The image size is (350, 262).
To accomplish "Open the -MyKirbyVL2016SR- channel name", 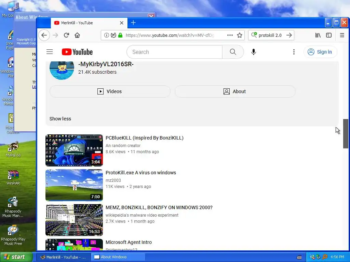I will click(x=106, y=64).
